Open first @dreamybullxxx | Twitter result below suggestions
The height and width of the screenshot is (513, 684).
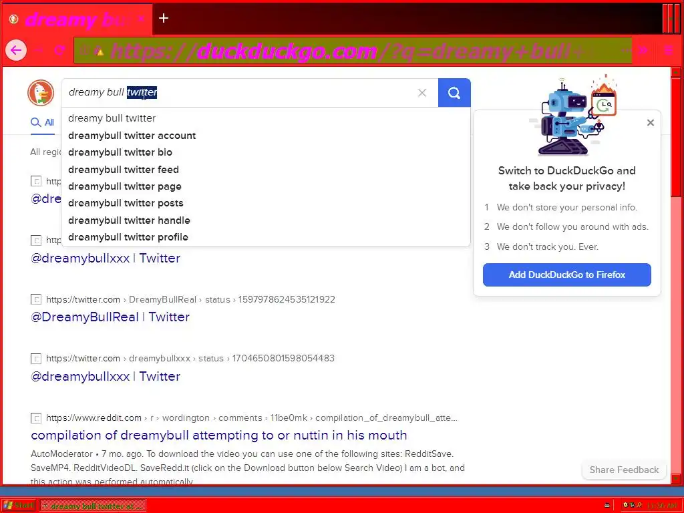pos(105,259)
